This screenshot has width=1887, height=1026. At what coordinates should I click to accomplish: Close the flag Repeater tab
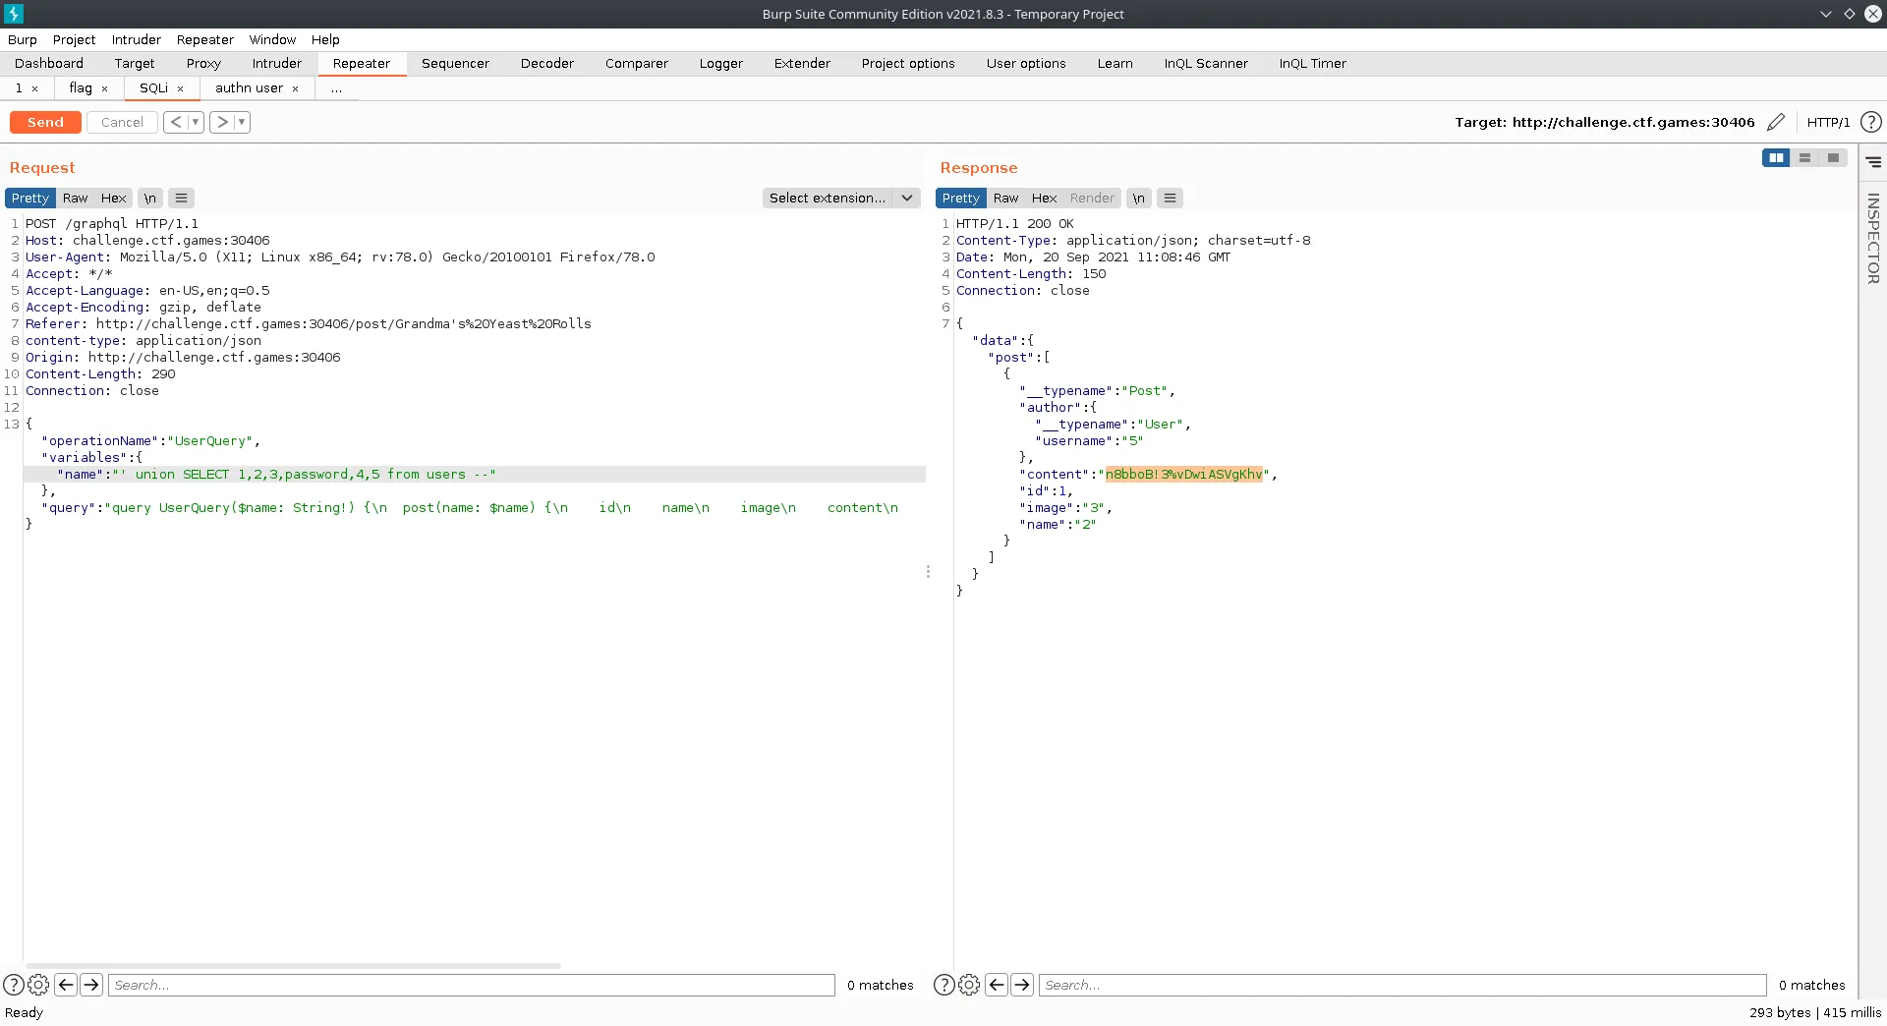(104, 88)
